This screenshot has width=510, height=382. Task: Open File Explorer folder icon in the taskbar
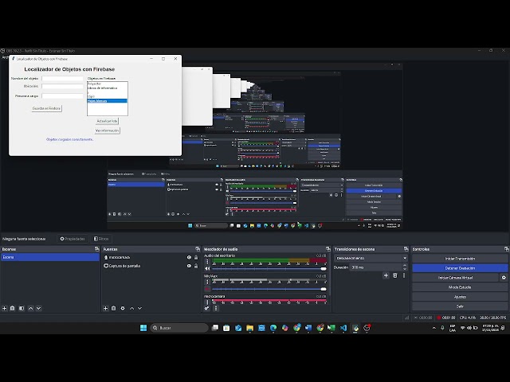tap(249, 328)
